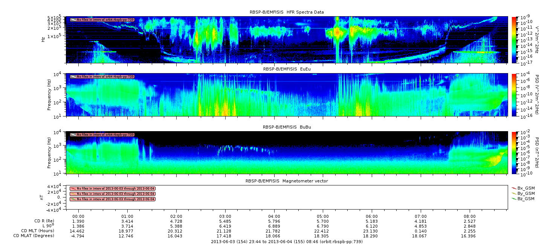Click the green Bz_GSM legend line marker
This screenshot has height=248, width=545.
[x=514, y=199]
